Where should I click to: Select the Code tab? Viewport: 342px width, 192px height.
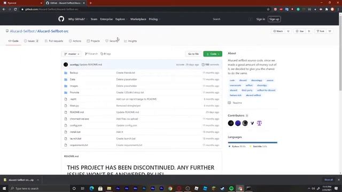click(13, 41)
